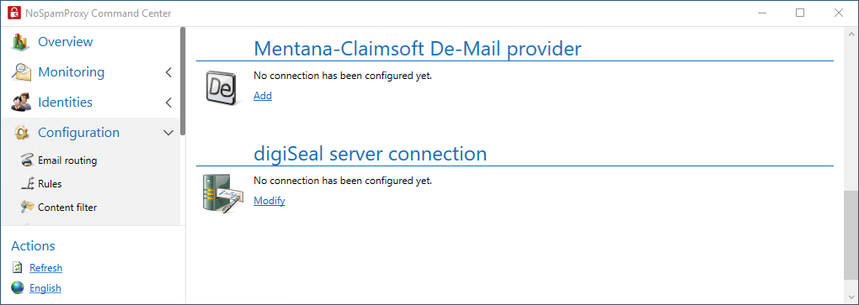
Task: Click the digiSeal server icon
Action: pyautogui.click(x=221, y=192)
